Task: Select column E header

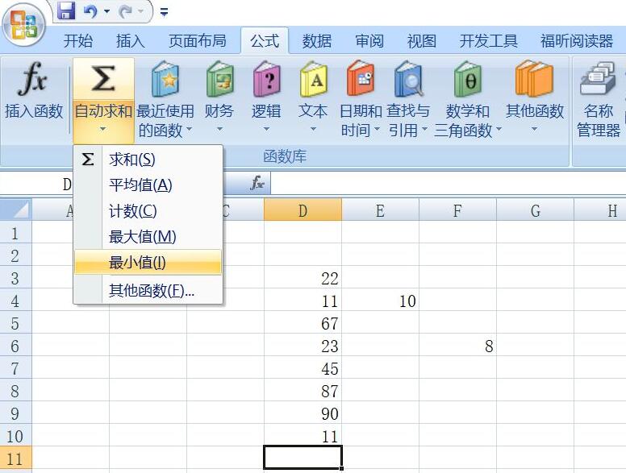Action: [381, 210]
